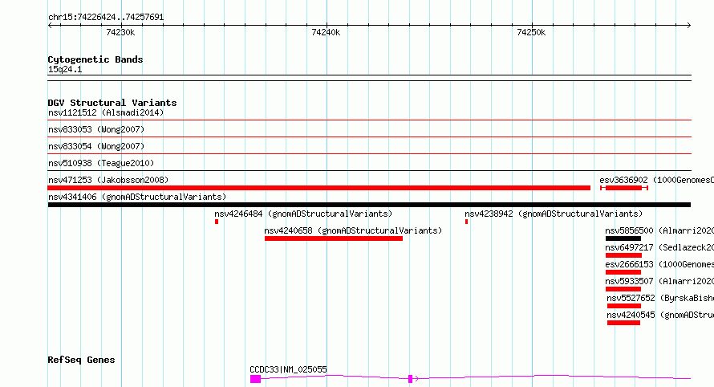Screen dimensions: 714x387
Task: Click nsv6497217 (Sedlazeck) variant label
Action: (x=659, y=247)
